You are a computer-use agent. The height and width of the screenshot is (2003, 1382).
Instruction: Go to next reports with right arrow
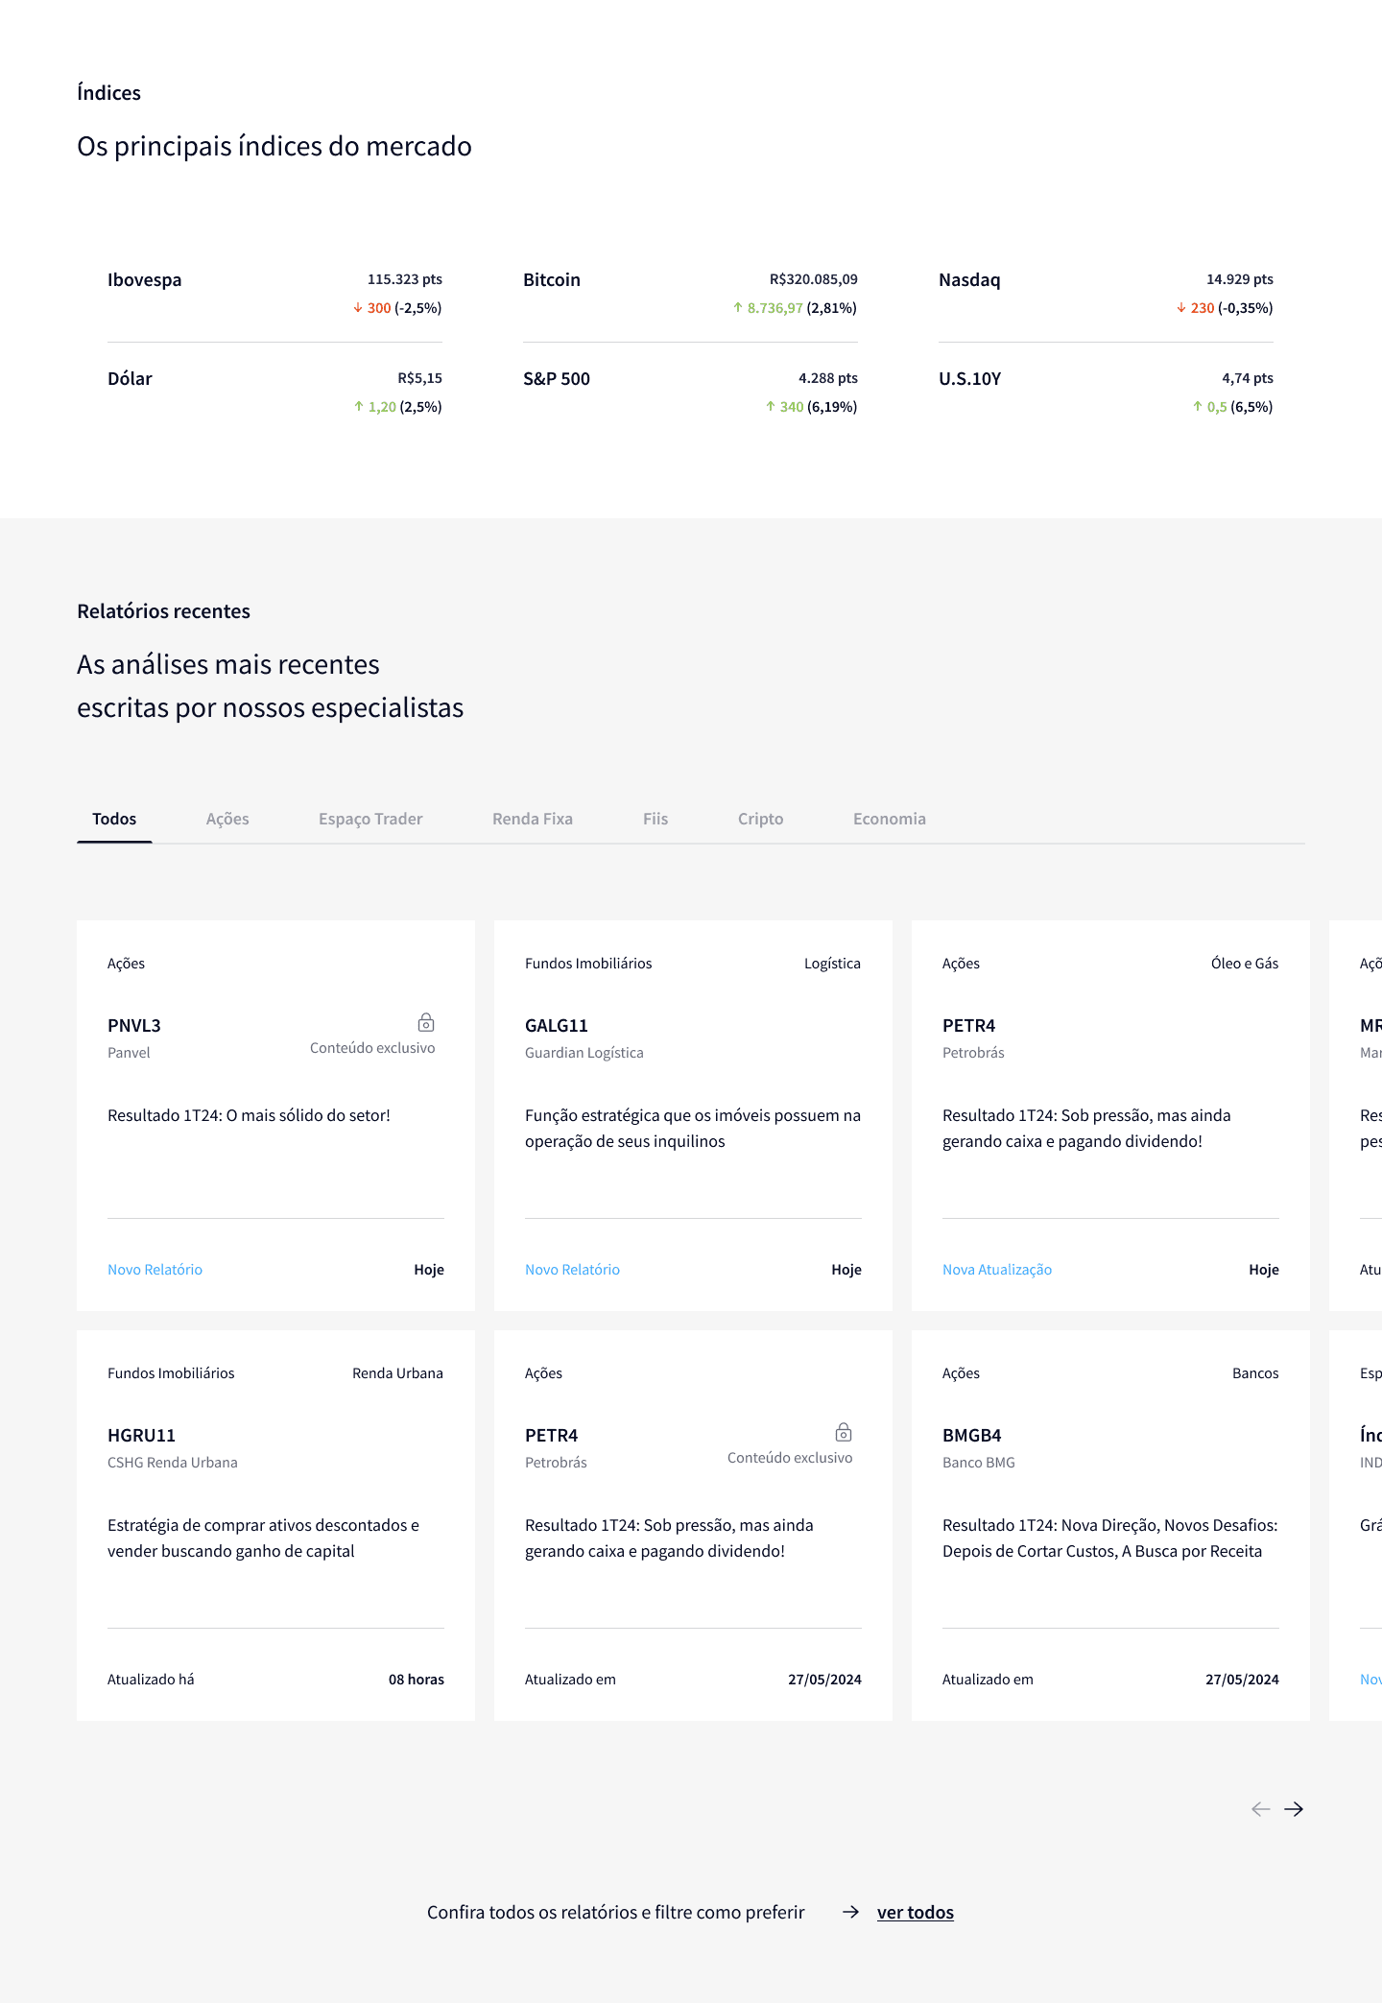pyautogui.click(x=1294, y=1809)
